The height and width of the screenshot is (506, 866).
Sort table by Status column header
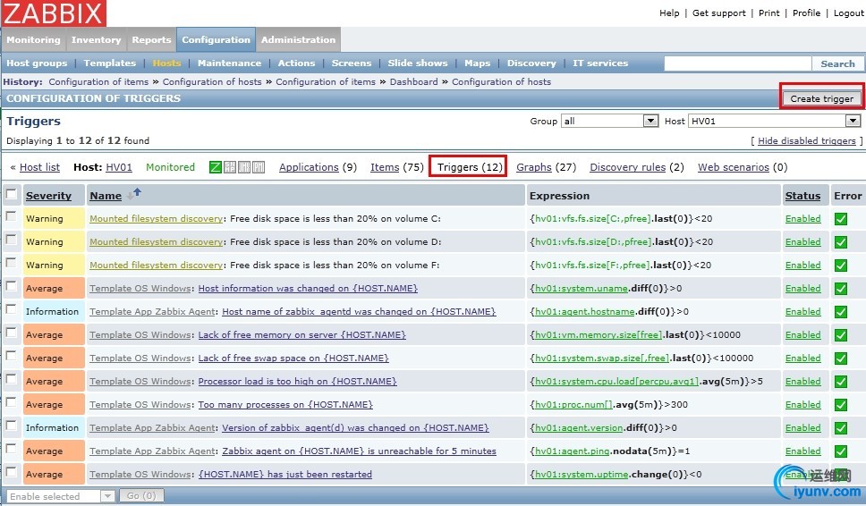coord(802,196)
